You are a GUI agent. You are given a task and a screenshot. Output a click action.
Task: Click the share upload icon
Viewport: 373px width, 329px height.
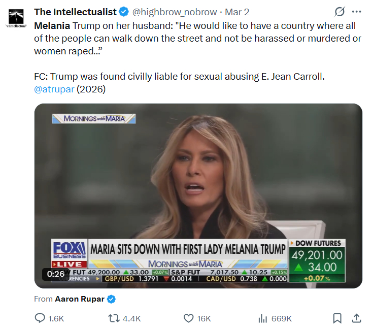[356, 318]
